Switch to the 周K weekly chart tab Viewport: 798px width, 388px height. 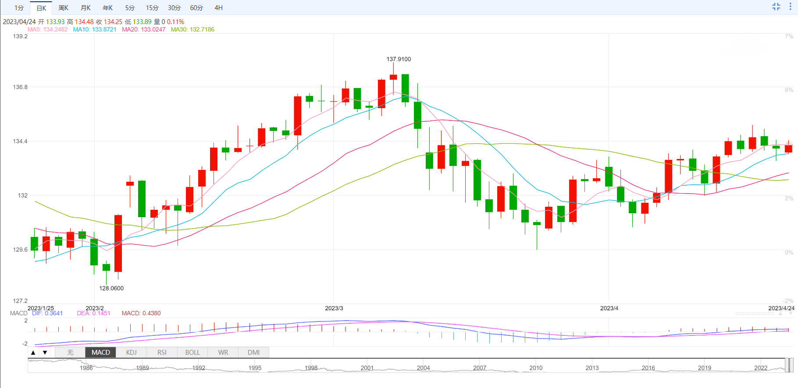pyautogui.click(x=63, y=8)
